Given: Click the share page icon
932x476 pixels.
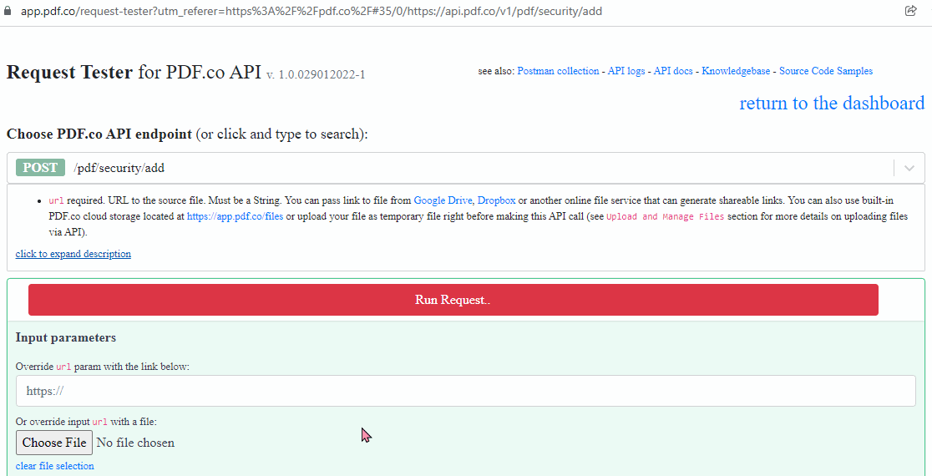Looking at the screenshot, I should [x=910, y=11].
